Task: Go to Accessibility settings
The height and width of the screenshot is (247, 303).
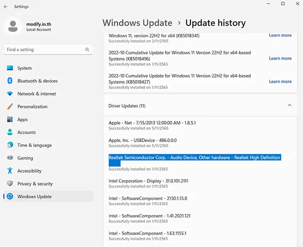Action: [x=48, y=171]
